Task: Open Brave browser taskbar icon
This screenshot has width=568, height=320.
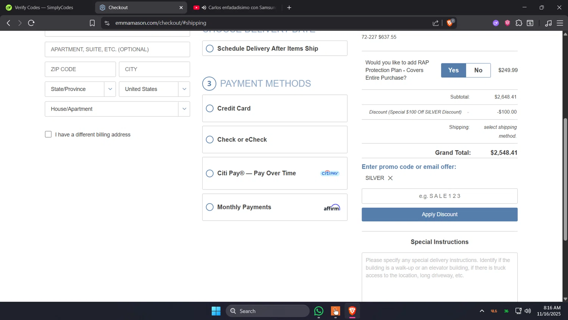Action: click(x=352, y=311)
